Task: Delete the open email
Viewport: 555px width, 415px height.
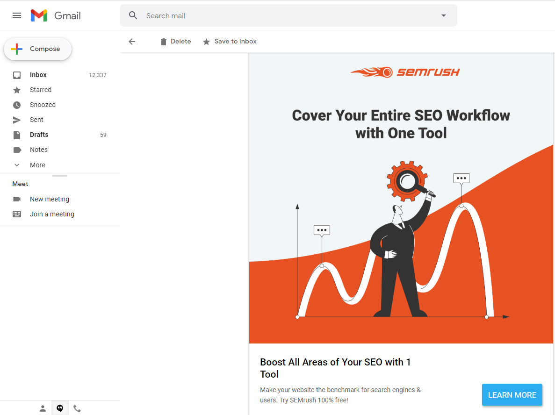Action: 175,41
